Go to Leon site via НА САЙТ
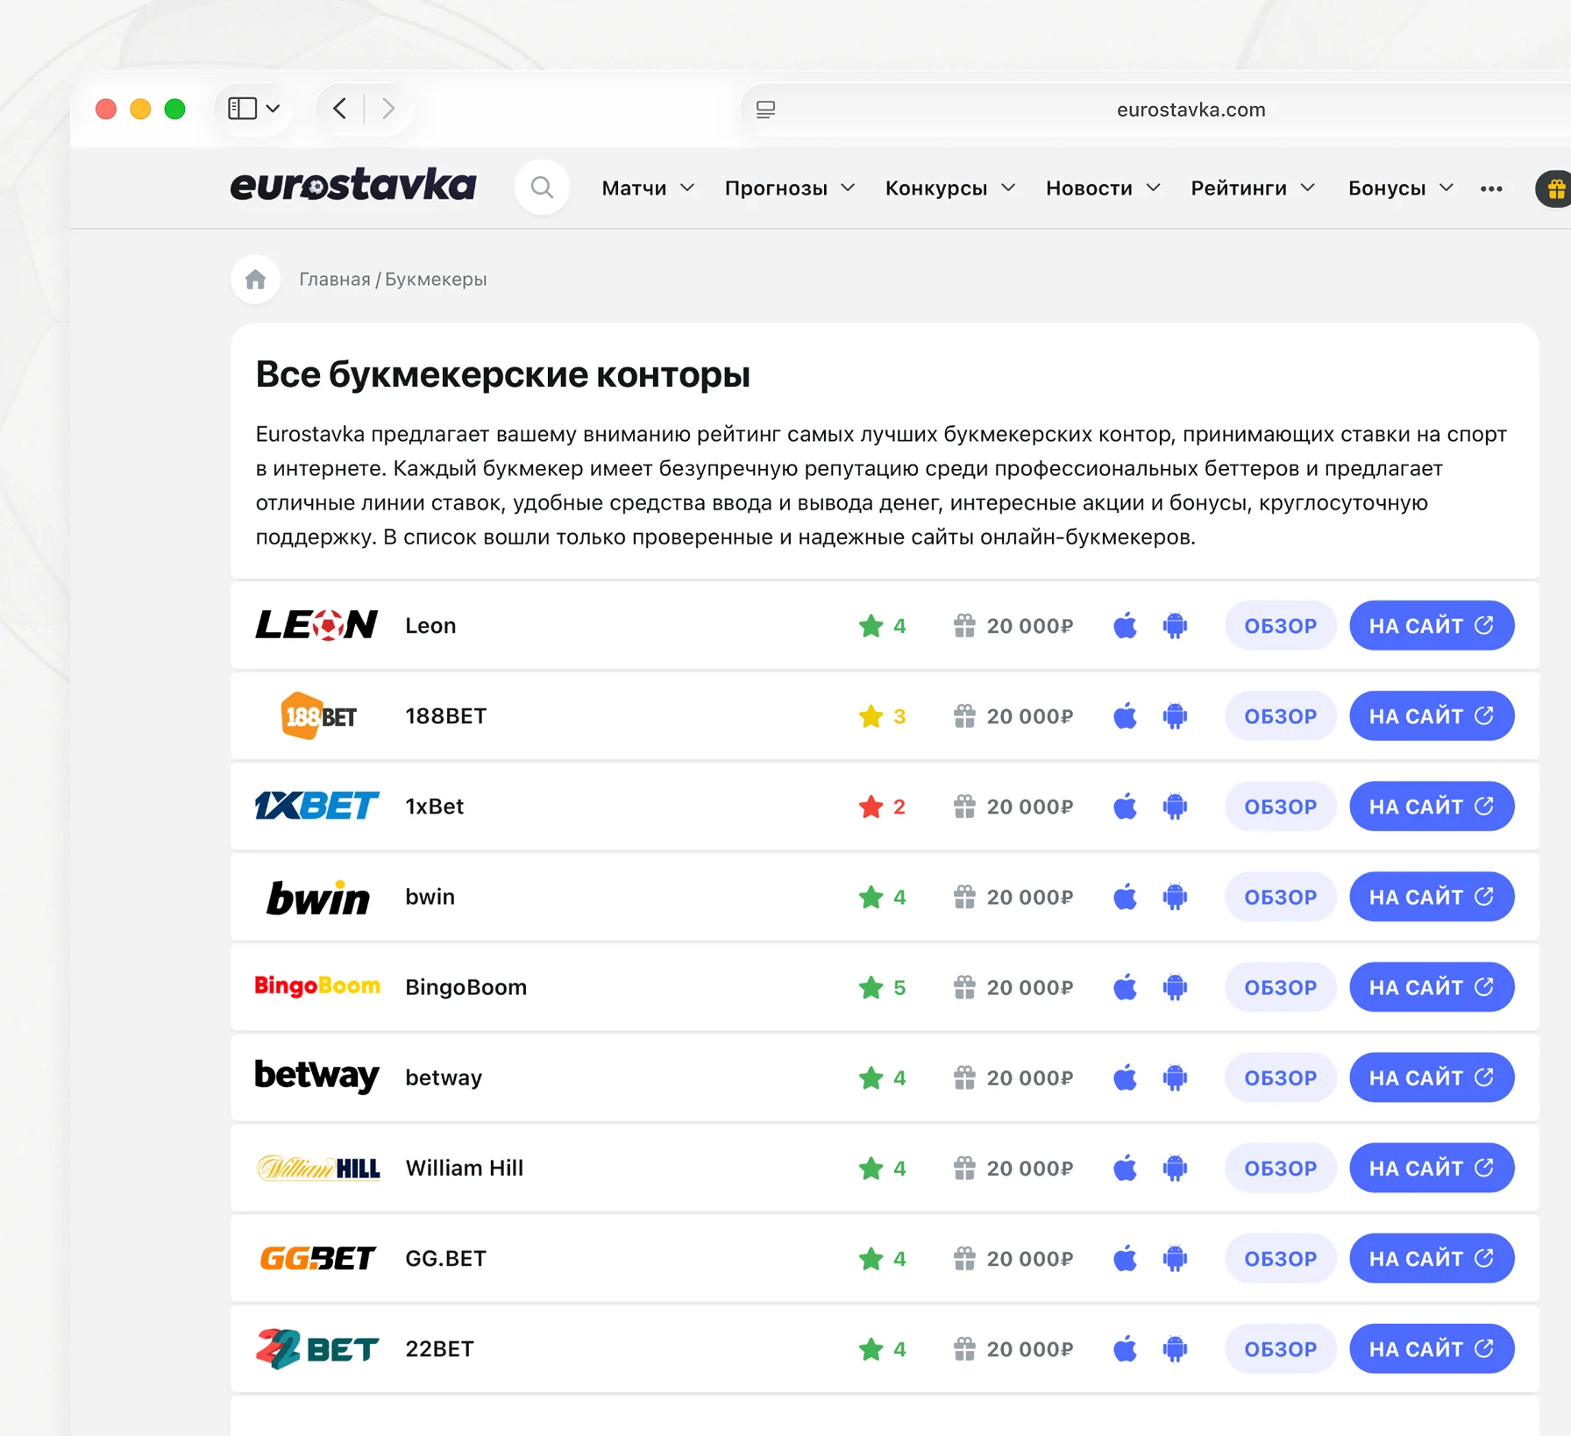1571x1436 pixels. tap(1432, 626)
